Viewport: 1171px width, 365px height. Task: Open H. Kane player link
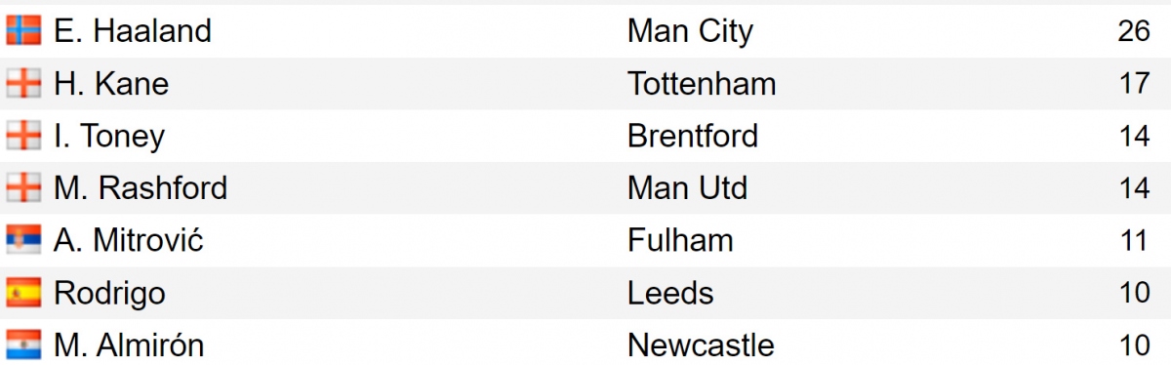click(x=111, y=84)
